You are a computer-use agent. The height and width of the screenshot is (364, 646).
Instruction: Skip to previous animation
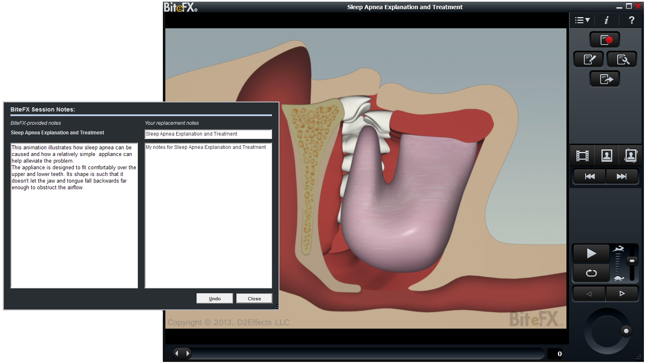(x=590, y=176)
